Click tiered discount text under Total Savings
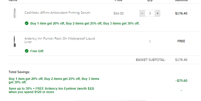Screen dimensions: 201x101 tap(54, 80)
